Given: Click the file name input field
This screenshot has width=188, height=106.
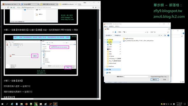Looking at the screenshot, I should point(137,77).
